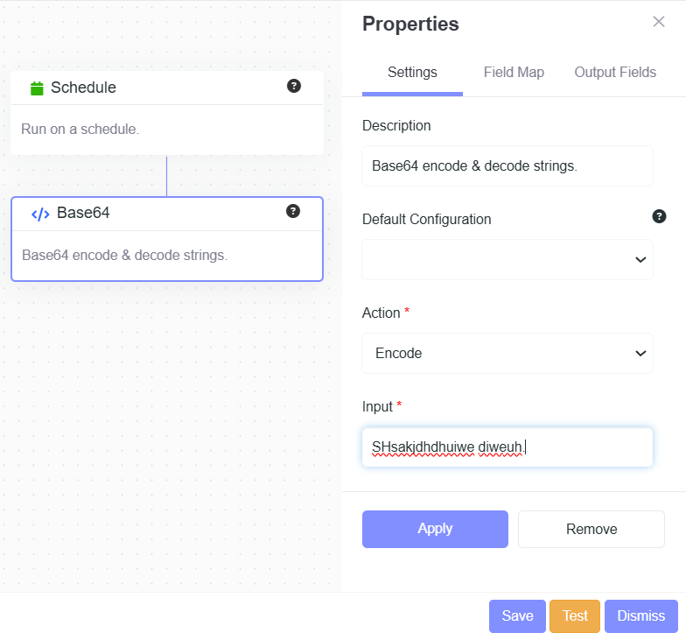Switch to the Settings tab
The image size is (686, 640).
point(412,73)
